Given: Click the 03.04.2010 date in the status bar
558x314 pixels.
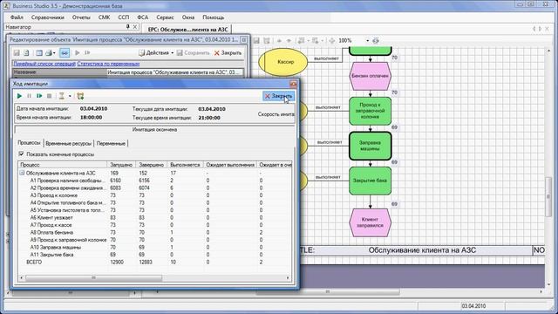Looking at the screenshot, I should [x=473, y=306].
